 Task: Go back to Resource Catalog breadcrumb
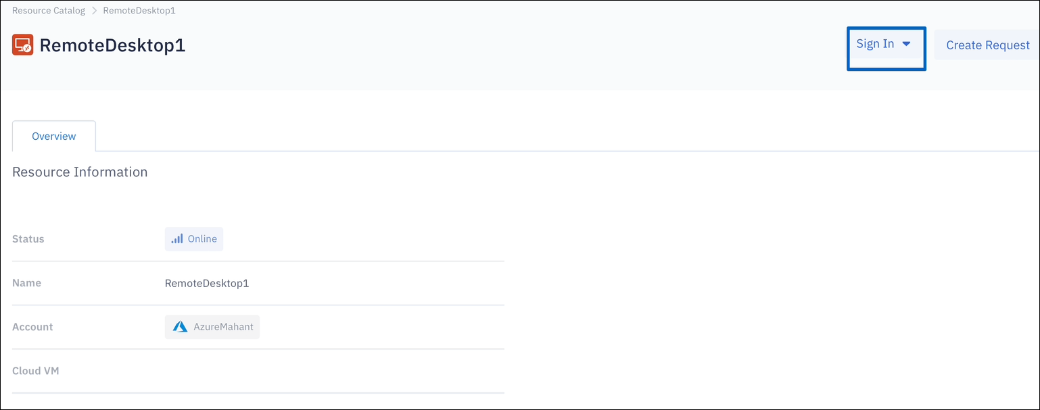pyautogui.click(x=49, y=11)
